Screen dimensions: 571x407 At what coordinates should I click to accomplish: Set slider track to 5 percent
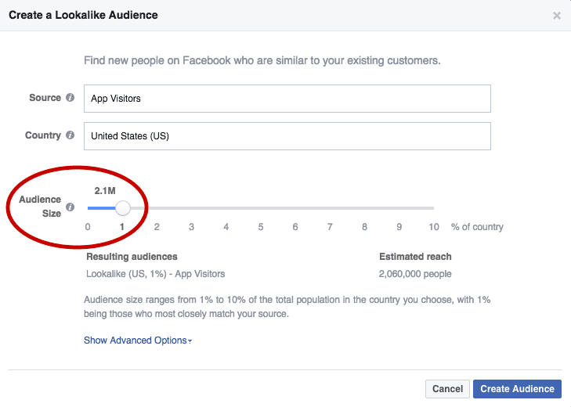[261, 208]
